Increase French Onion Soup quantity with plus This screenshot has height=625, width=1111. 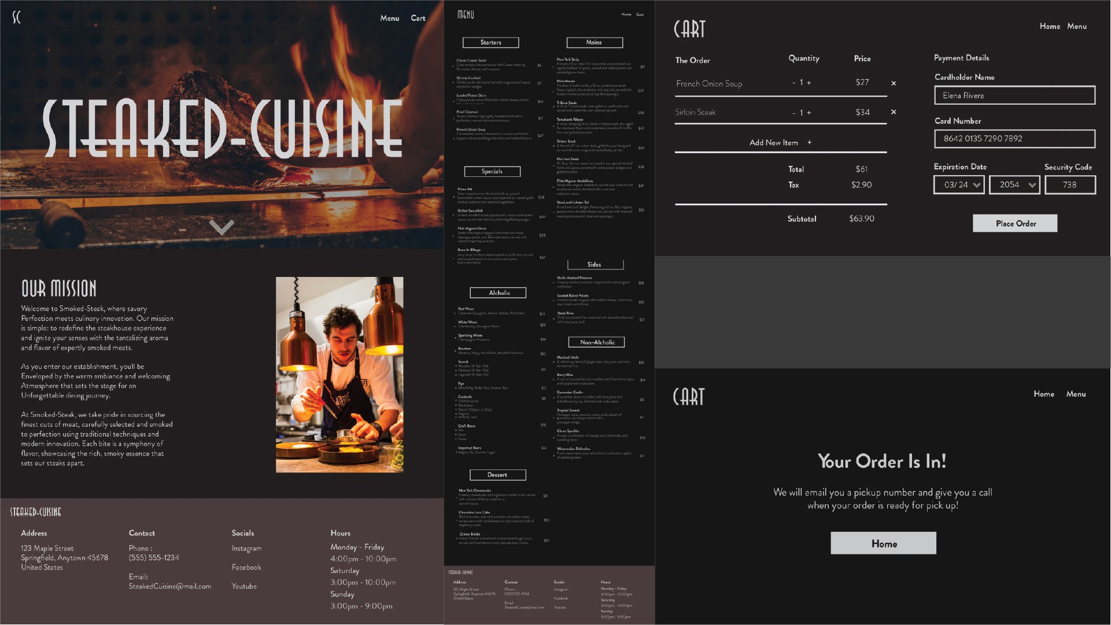pos(809,83)
